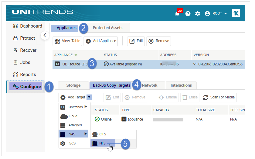255x159 pixels.
Task: Click the Add Target plus icon
Action: (x=63, y=97)
